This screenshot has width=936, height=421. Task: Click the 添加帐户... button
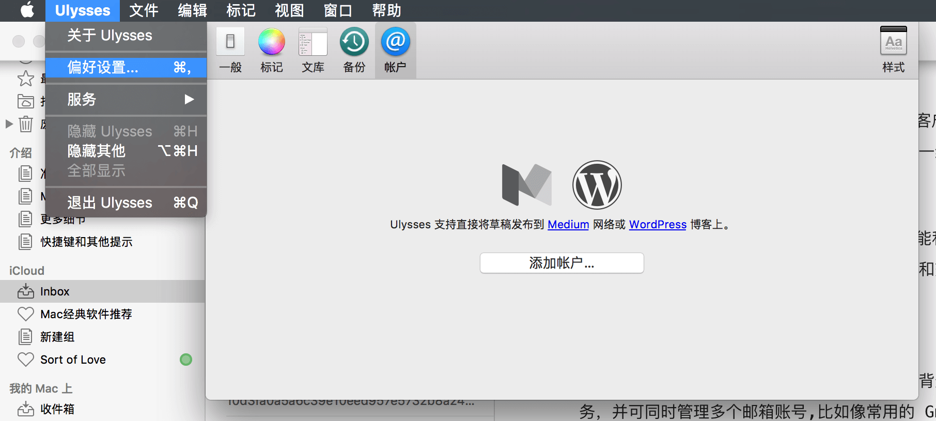(562, 263)
